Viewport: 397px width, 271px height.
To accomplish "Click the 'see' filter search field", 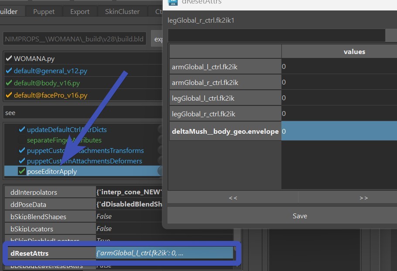I will click(83, 112).
